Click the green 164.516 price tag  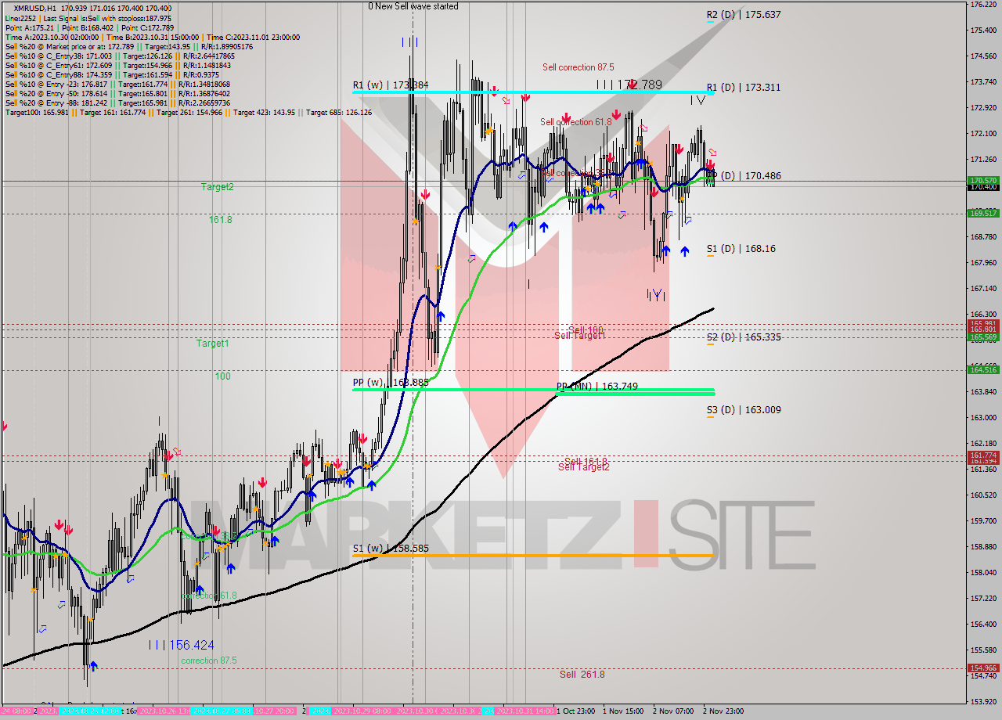(983, 369)
